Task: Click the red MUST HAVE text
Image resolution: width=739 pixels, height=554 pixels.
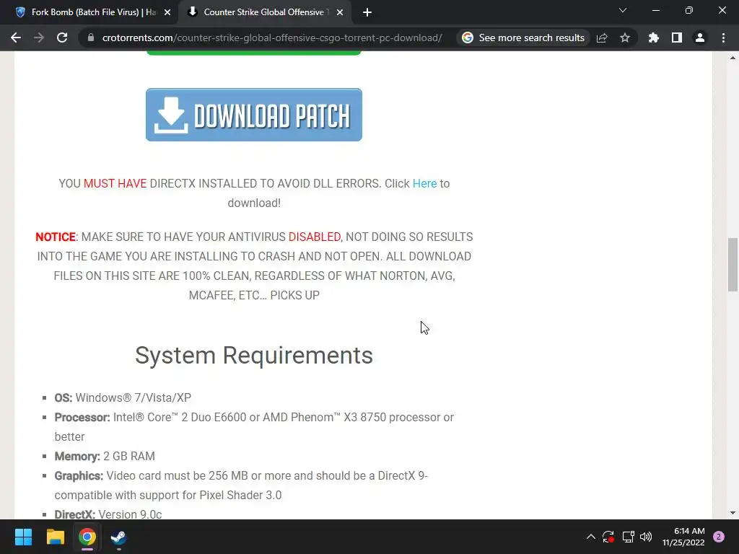Action: click(x=115, y=183)
